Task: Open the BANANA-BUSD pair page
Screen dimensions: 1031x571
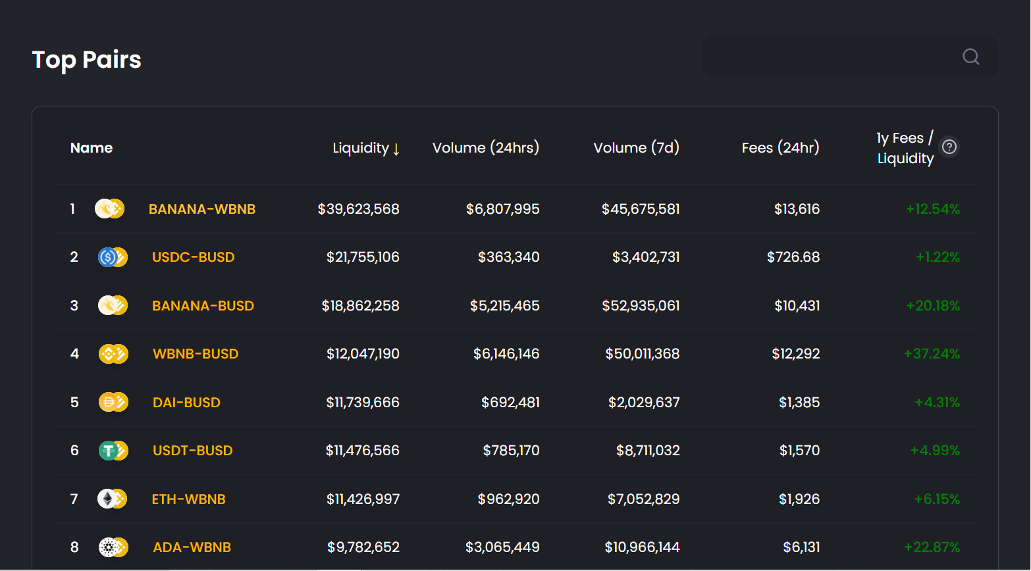Action: pyautogui.click(x=203, y=306)
